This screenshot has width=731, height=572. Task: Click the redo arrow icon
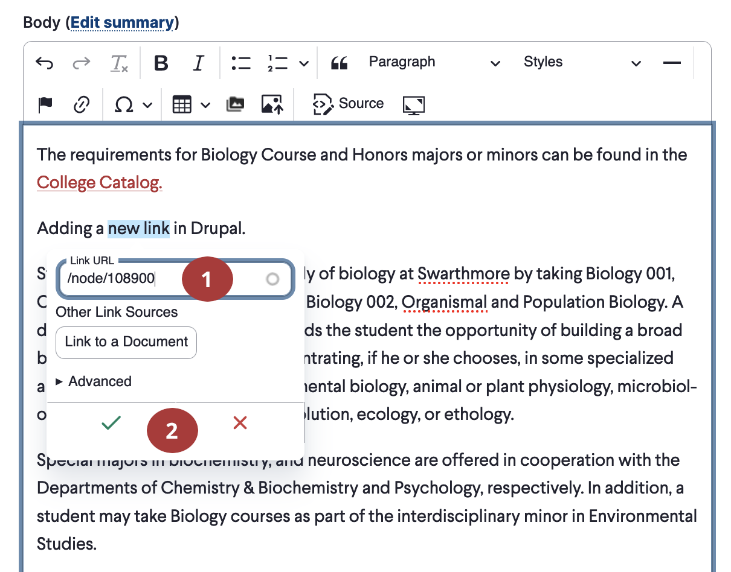[82, 63]
